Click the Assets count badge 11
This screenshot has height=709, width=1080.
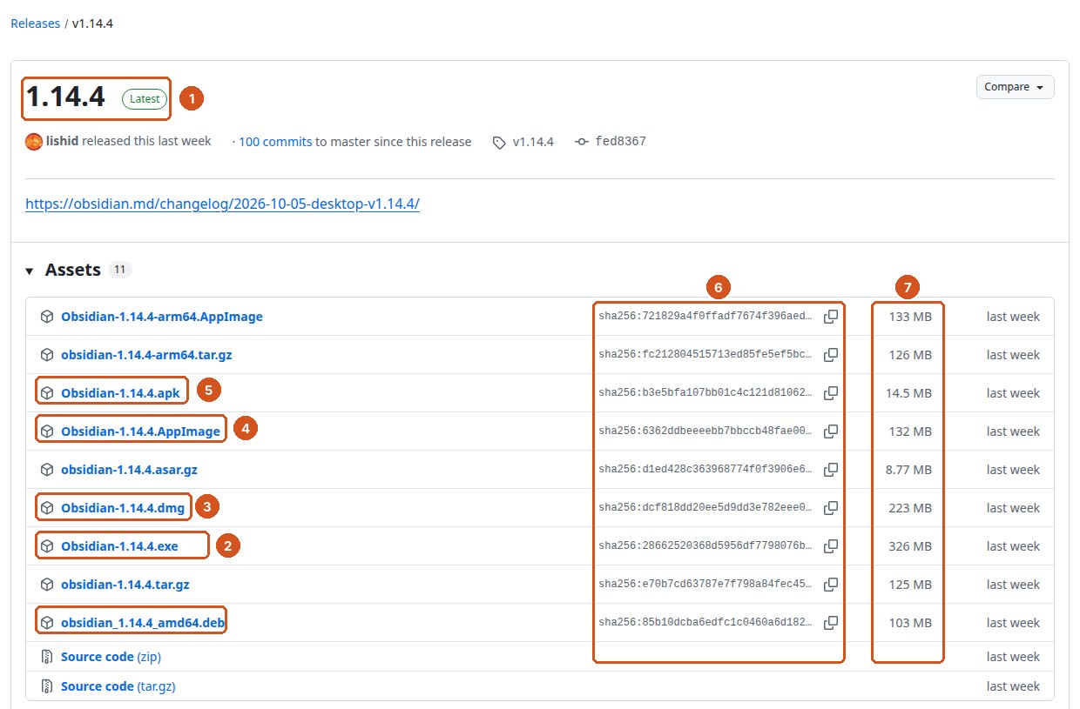[120, 271]
